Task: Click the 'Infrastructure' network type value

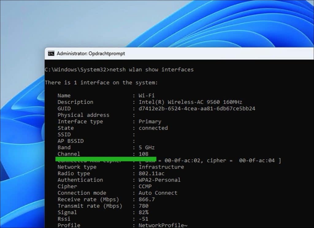Action: point(161,167)
